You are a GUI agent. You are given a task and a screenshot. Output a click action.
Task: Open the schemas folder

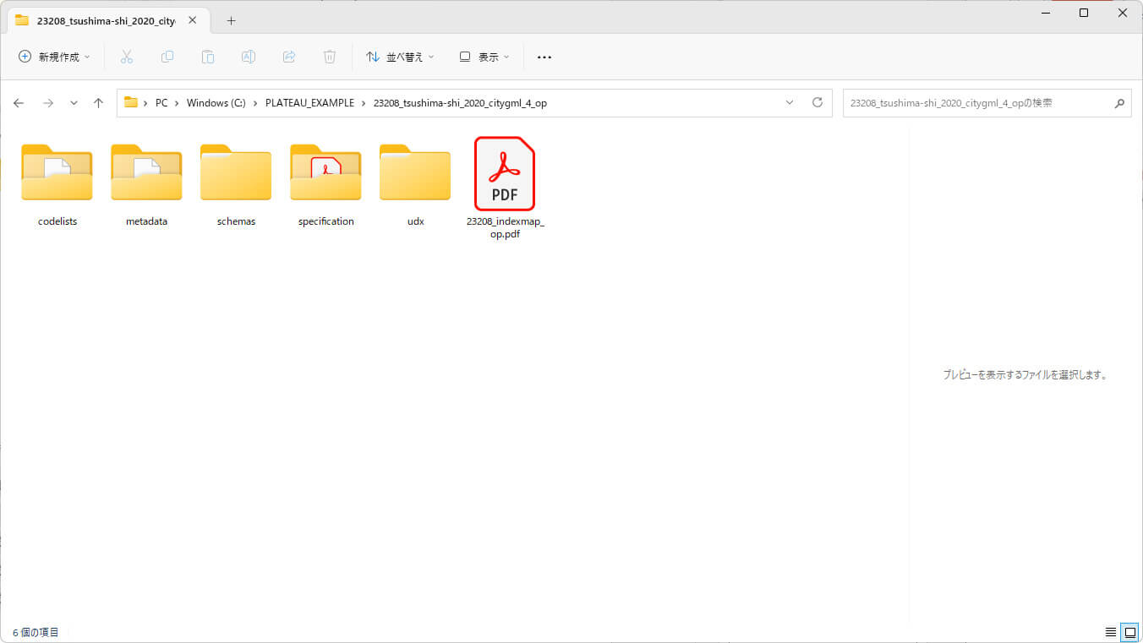(236, 172)
